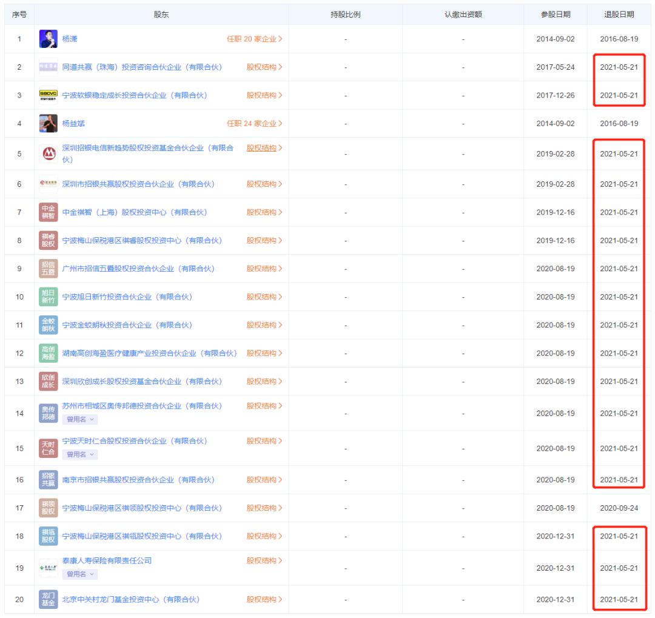Open 股权结构 for 同道共赢（珠海）投资咨询
The image size is (655, 618).
(264, 67)
